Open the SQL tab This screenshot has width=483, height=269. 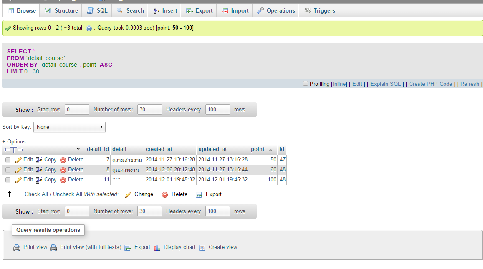click(97, 10)
